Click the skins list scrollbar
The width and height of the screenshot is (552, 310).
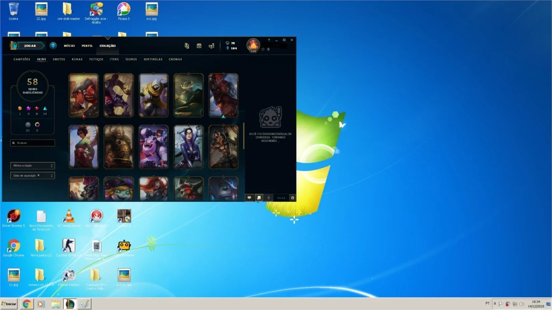[x=244, y=136]
